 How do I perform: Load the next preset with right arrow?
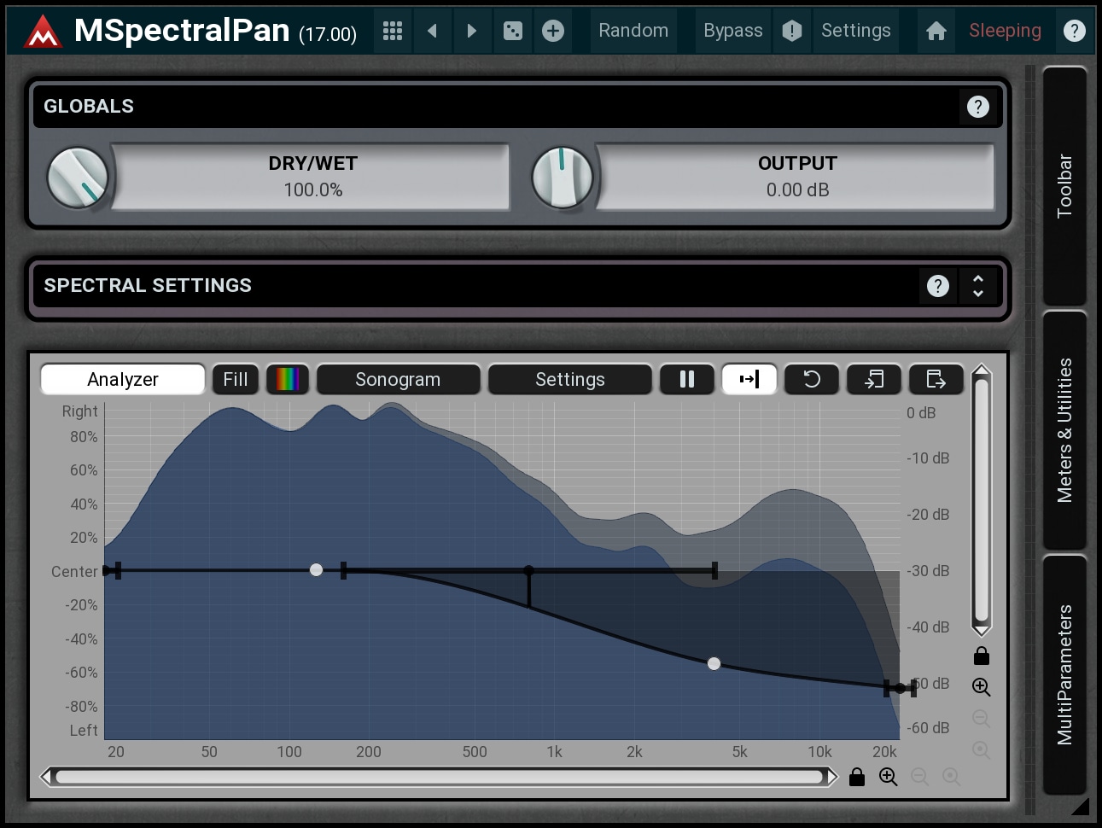pos(471,31)
